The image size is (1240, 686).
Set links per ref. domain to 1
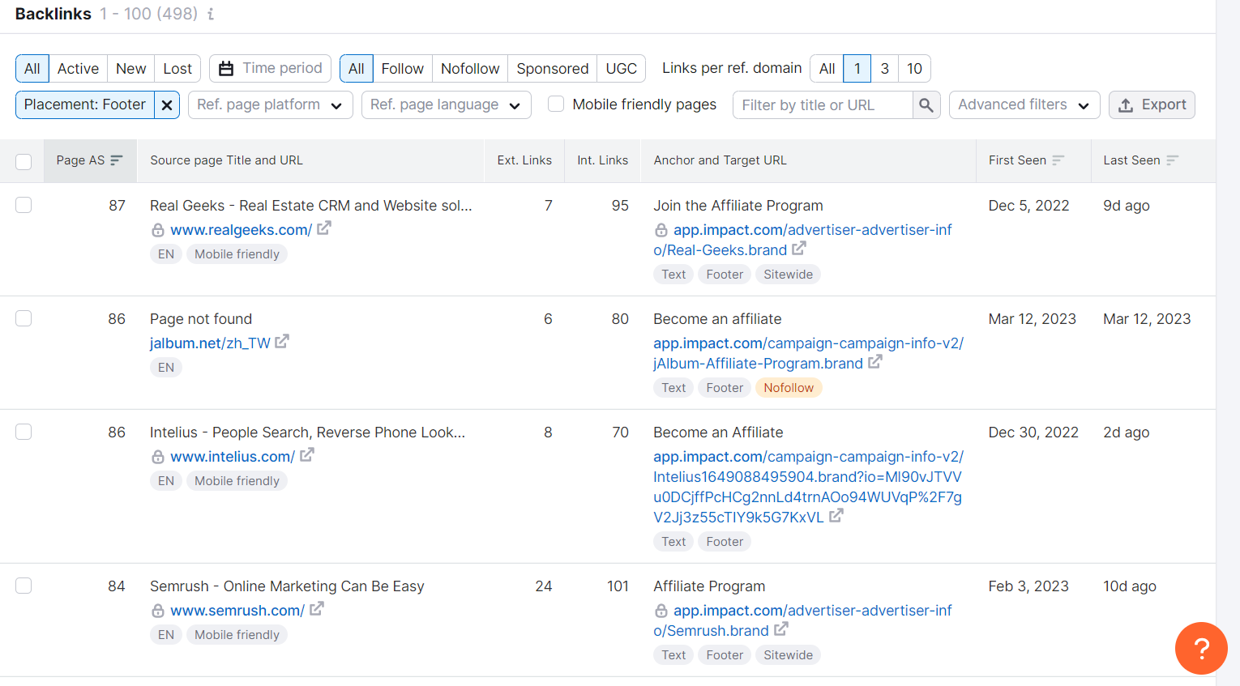point(857,69)
